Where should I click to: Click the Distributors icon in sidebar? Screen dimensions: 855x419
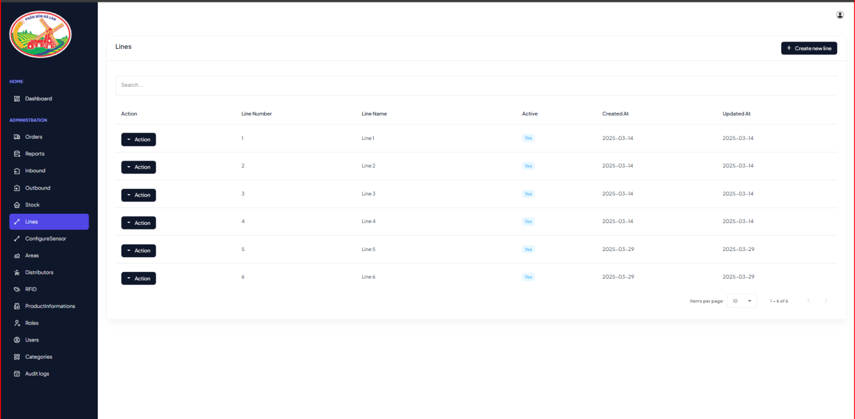point(17,272)
